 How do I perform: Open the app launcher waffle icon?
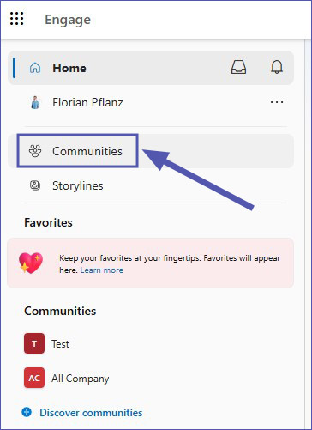pyautogui.click(x=17, y=19)
